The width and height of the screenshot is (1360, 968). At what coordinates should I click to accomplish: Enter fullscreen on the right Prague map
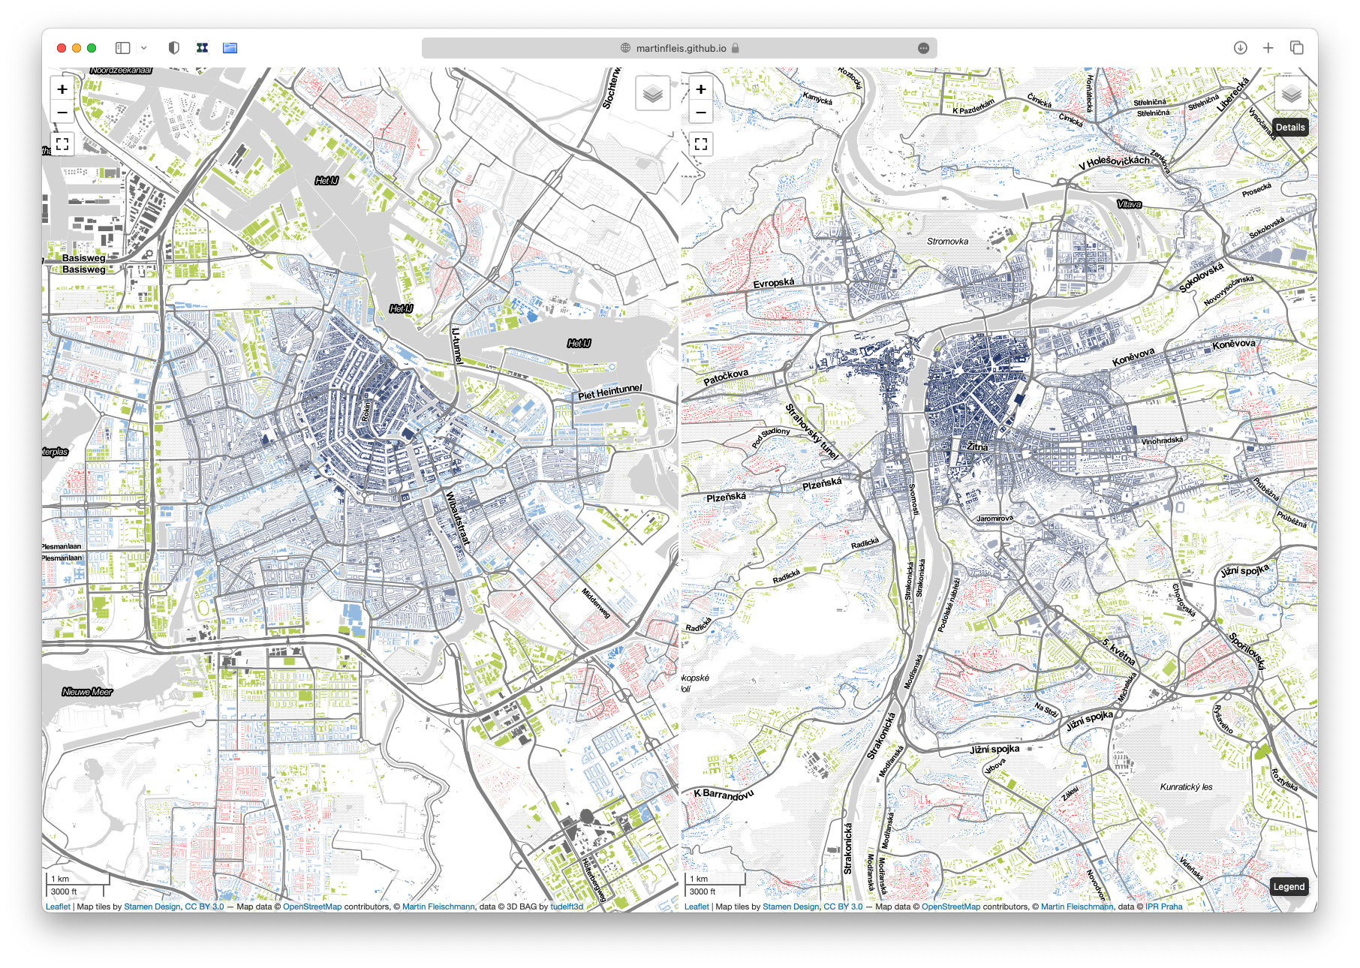tap(700, 144)
